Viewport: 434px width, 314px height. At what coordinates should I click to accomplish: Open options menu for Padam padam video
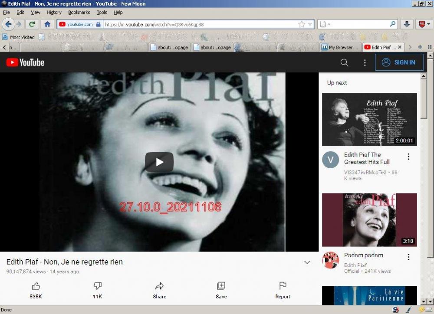click(x=408, y=257)
